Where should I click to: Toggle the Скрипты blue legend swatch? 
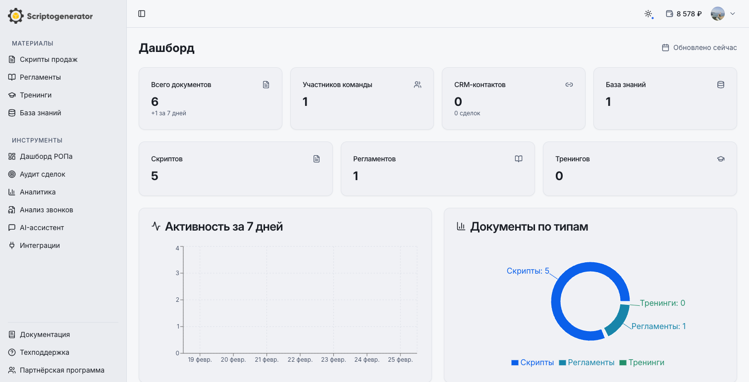point(515,363)
